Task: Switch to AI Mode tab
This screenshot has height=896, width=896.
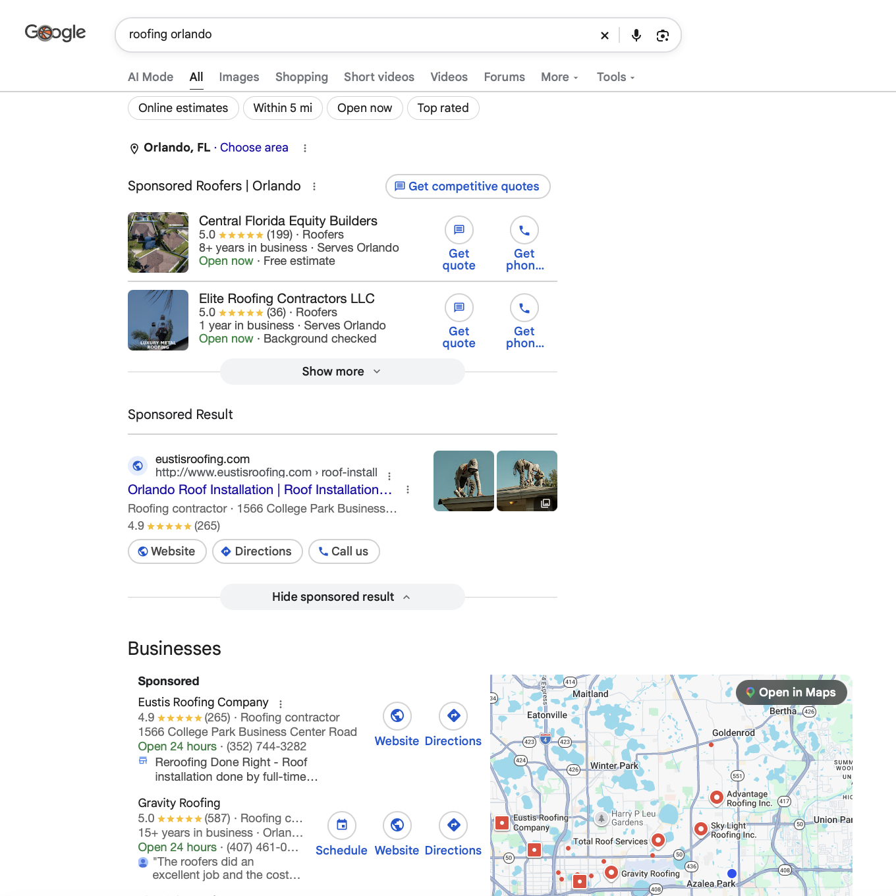Action: pyautogui.click(x=150, y=77)
